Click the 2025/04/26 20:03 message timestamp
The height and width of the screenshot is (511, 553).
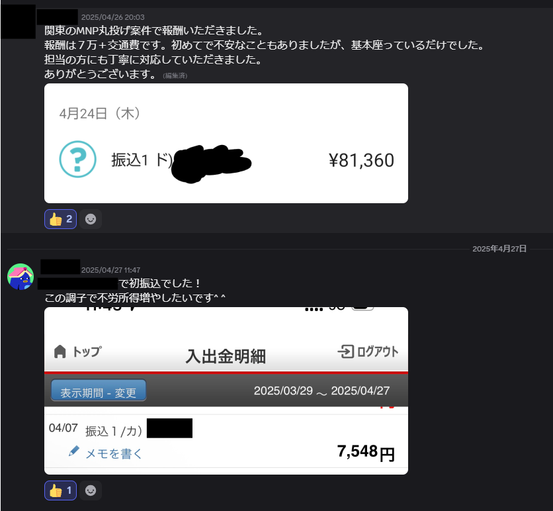click(x=113, y=17)
